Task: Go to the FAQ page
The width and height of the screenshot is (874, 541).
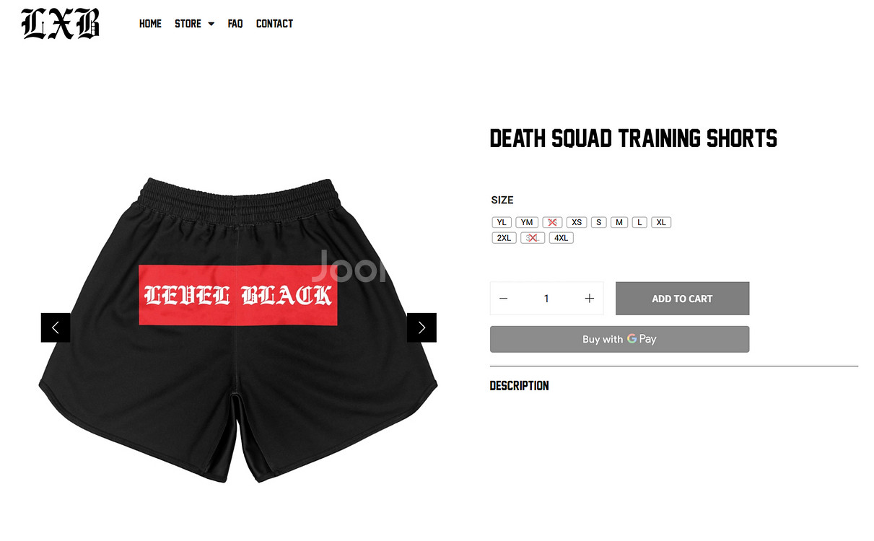Action: point(235,24)
